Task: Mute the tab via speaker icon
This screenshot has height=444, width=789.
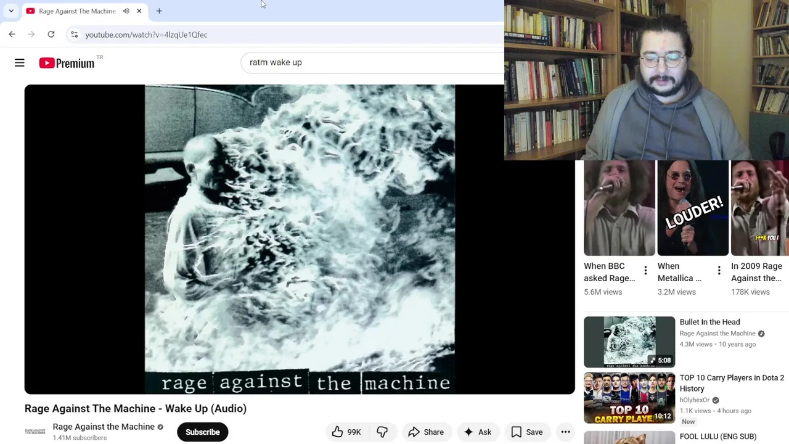Action: [126, 11]
